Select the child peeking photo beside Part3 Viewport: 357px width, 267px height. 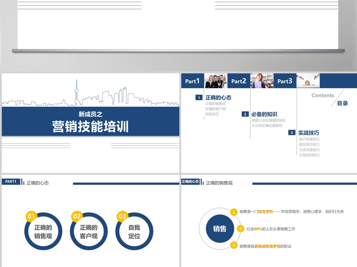(308, 81)
